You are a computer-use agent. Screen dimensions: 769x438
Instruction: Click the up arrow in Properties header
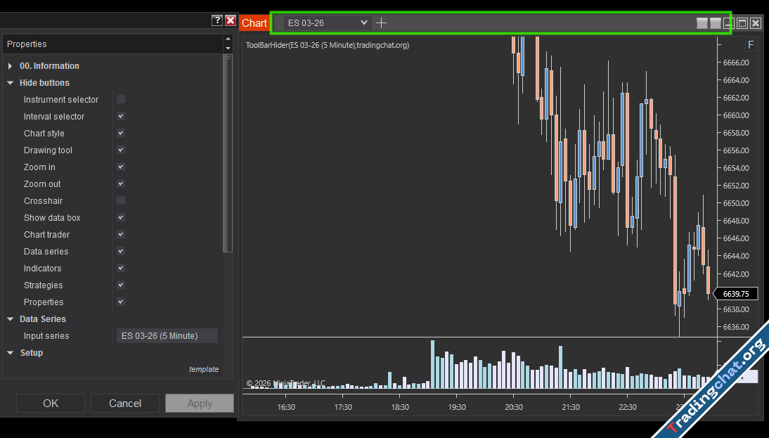[x=227, y=39]
